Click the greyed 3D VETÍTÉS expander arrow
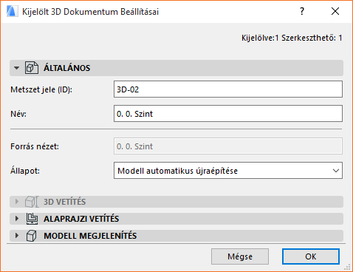 click(17, 202)
